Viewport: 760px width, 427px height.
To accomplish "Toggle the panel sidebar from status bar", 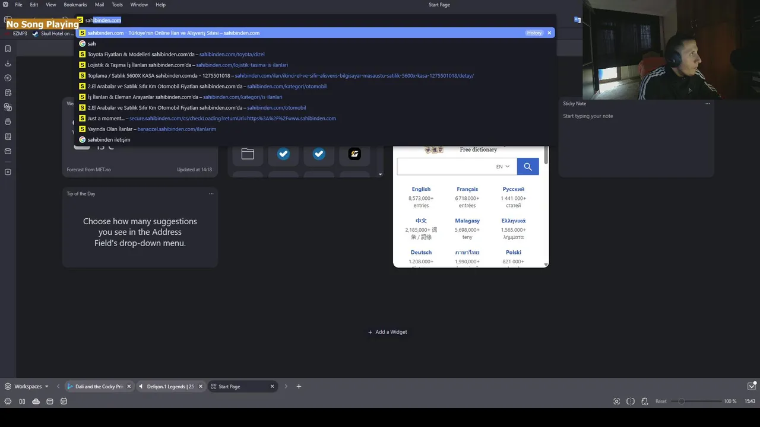I will (x=22, y=401).
